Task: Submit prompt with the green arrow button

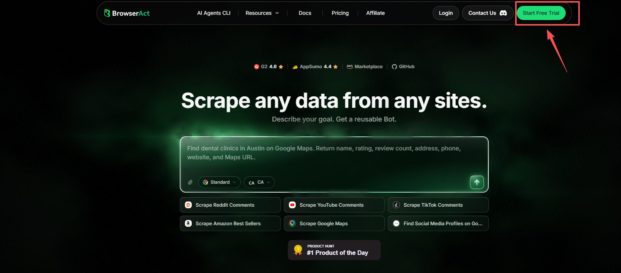Action: pyautogui.click(x=477, y=182)
